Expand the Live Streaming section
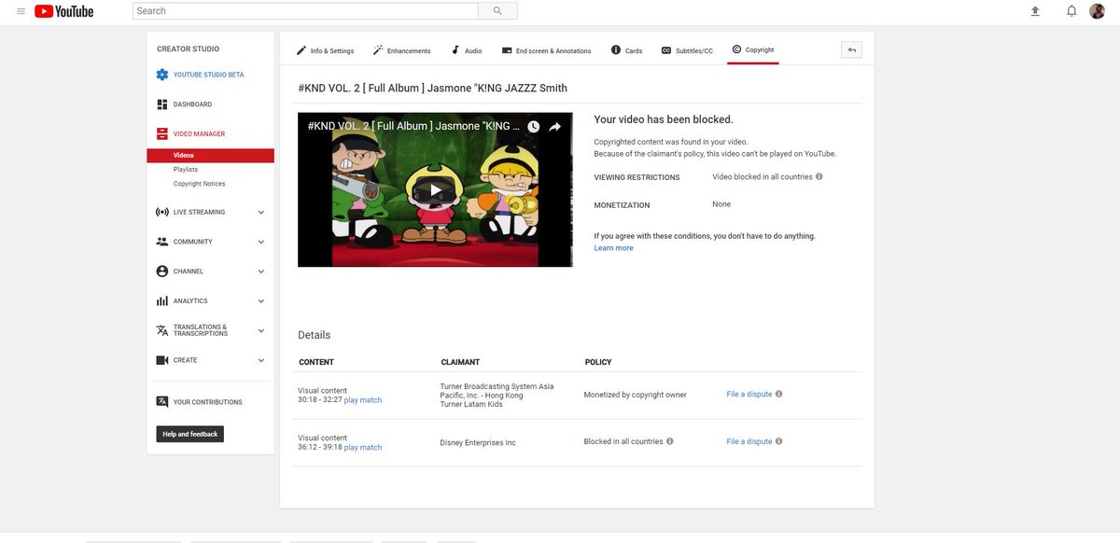The width and height of the screenshot is (1120, 543). pos(261,213)
